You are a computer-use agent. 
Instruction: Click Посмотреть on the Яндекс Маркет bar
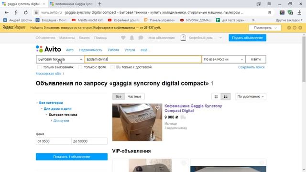coord(265,28)
